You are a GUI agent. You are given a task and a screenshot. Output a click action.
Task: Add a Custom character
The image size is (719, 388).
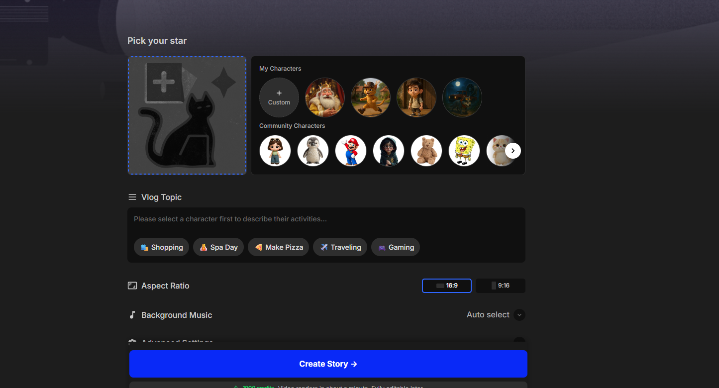279,97
